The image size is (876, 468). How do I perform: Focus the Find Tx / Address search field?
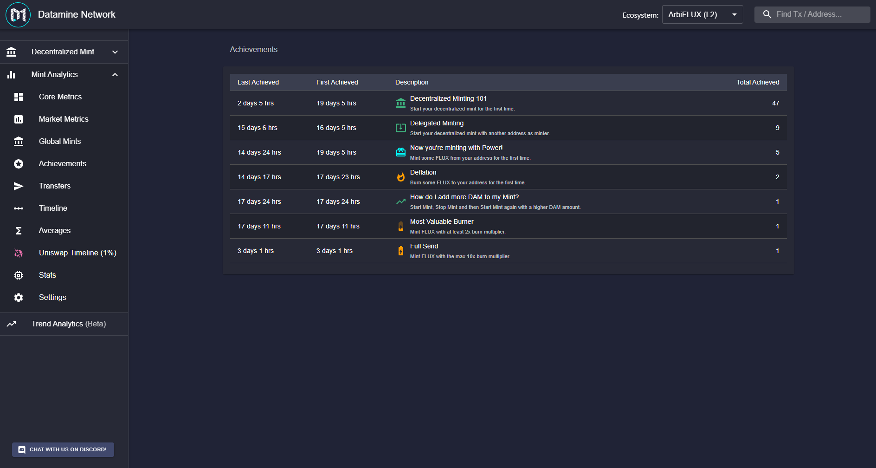click(812, 14)
